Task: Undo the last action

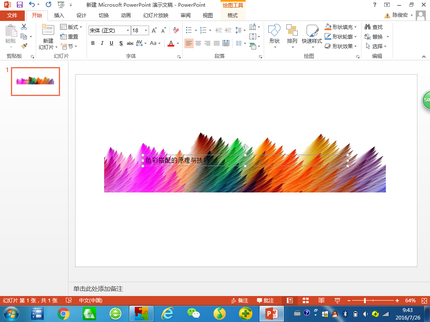Action: point(32,4)
